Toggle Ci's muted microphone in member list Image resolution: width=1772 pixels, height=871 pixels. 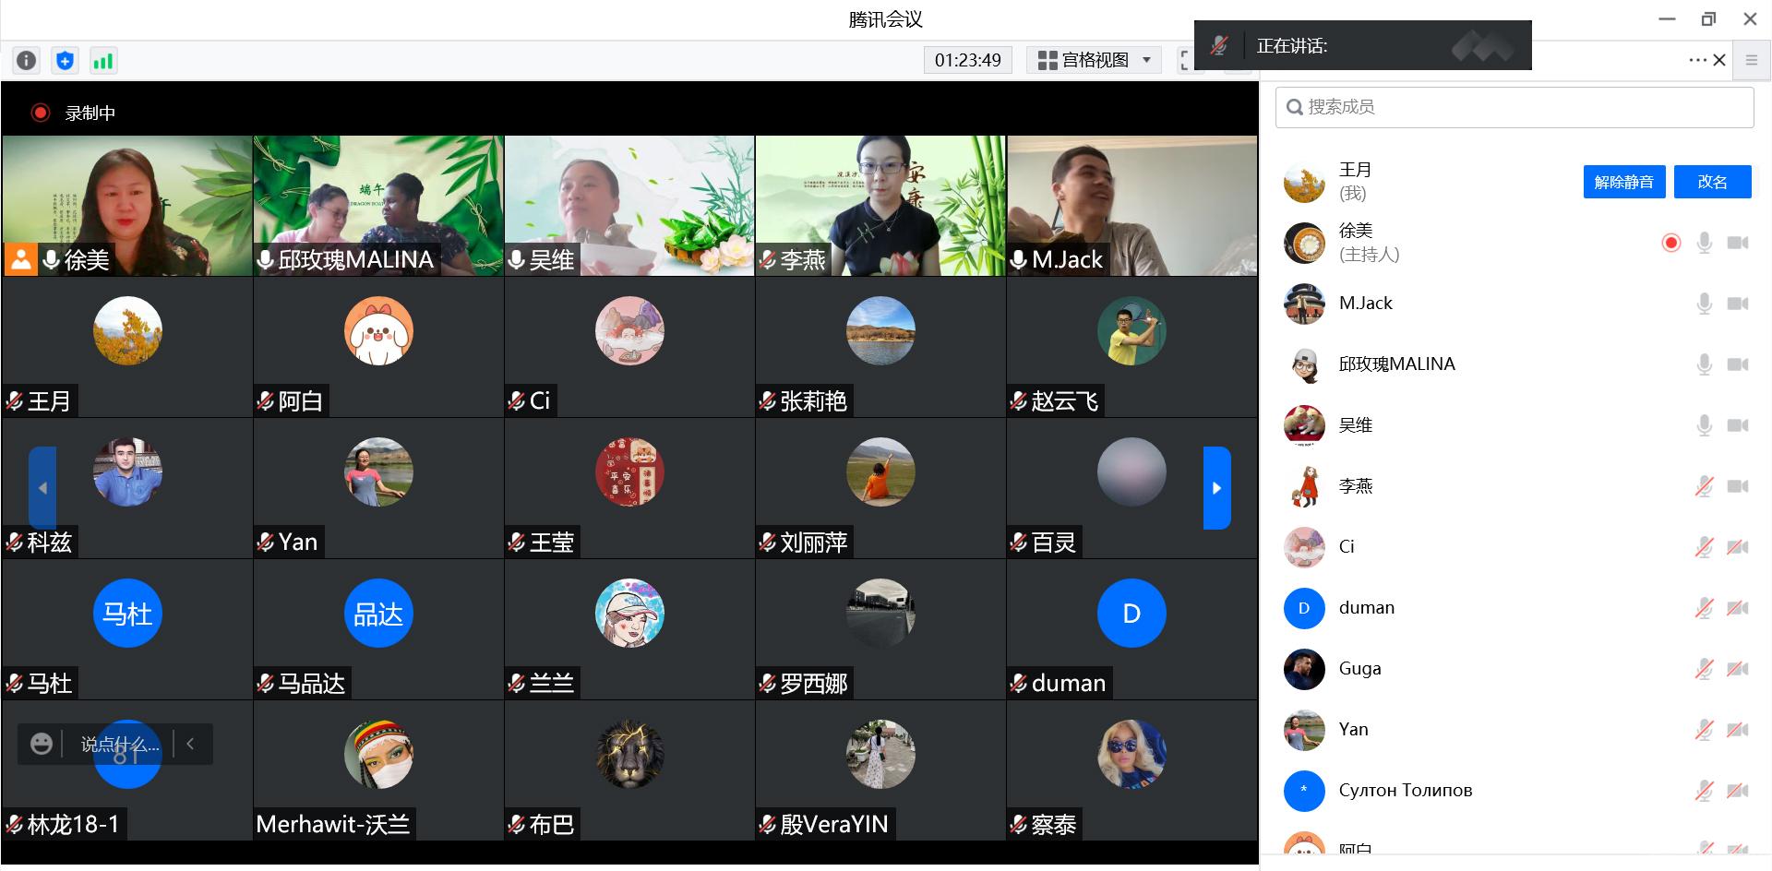pos(1704,547)
